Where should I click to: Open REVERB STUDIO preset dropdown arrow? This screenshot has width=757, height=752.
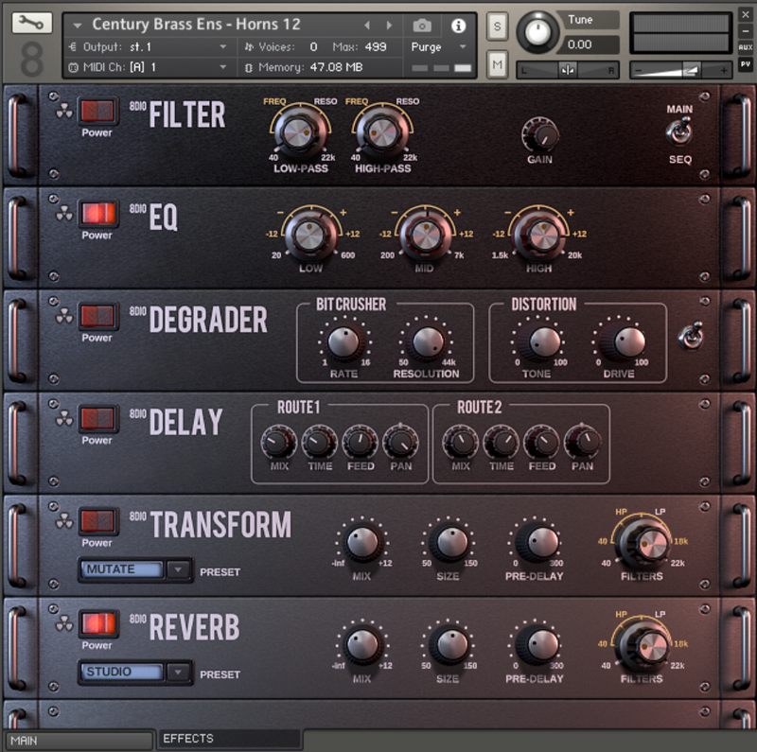(x=178, y=672)
